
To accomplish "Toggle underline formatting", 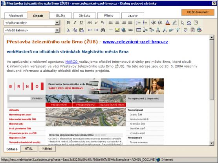I will point(81,22).
